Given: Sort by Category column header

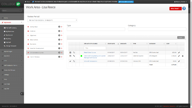Looking at the screenshot, I should [x=157, y=44].
